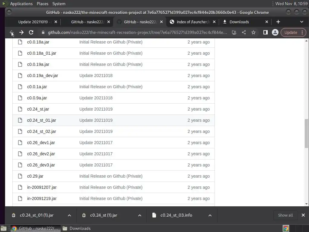Click the document icon of c0.24_st_03.info download
This screenshot has height=232, width=309.
coord(154,215)
